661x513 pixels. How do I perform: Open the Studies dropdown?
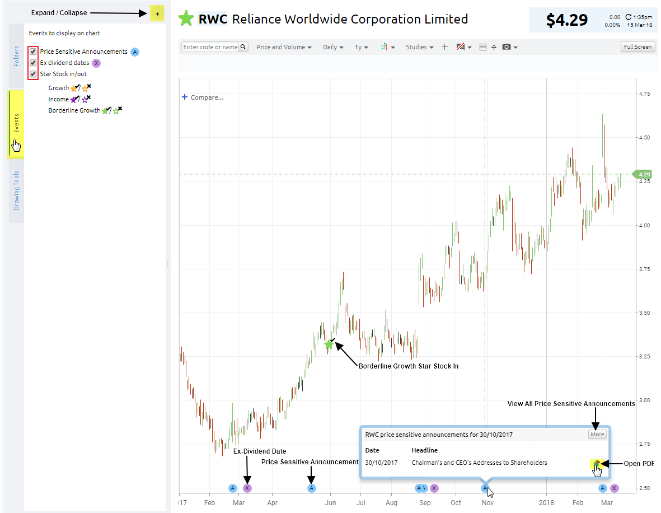click(x=419, y=47)
